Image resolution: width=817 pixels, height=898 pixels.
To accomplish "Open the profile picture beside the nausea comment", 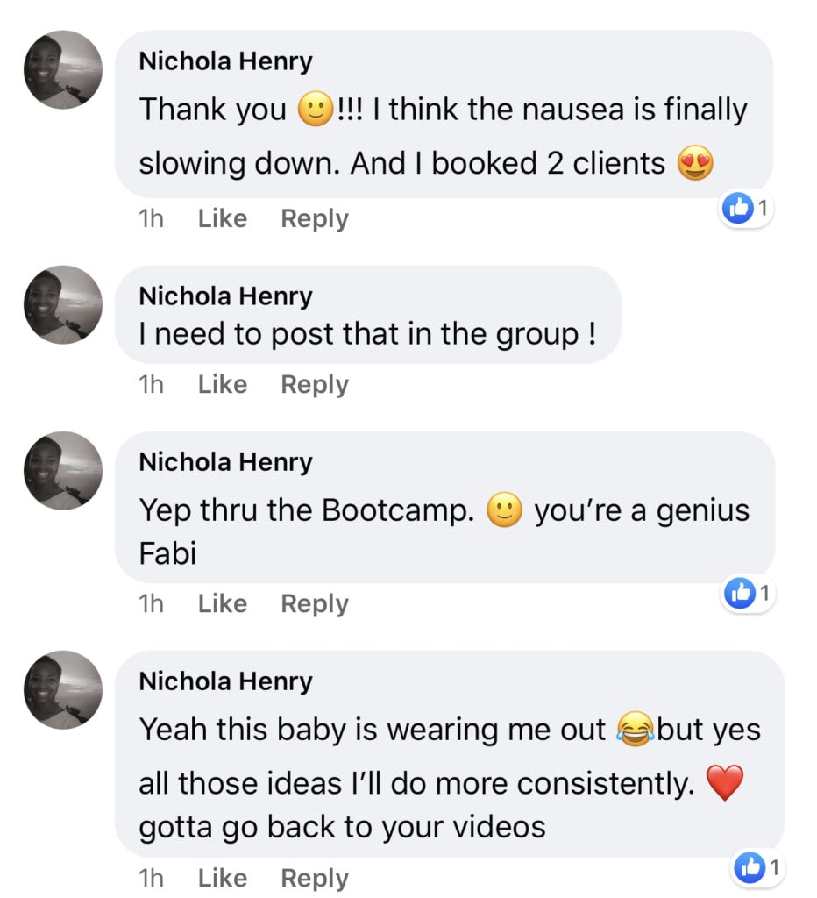I will click(x=62, y=70).
